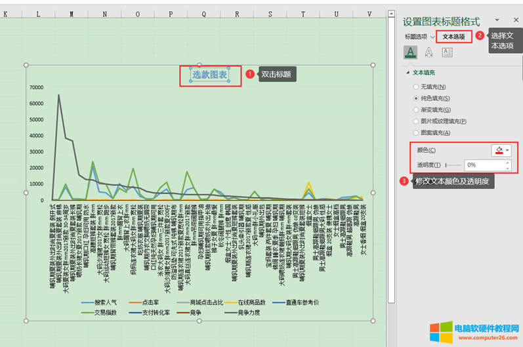The image size is (523, 347).
Task: Increase transparency with the spinner up arrow
Action: (x=506, y=163)
